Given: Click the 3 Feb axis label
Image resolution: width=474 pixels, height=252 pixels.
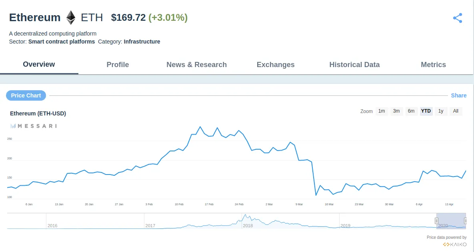Looking at the screenshot, I should point(149,204).
